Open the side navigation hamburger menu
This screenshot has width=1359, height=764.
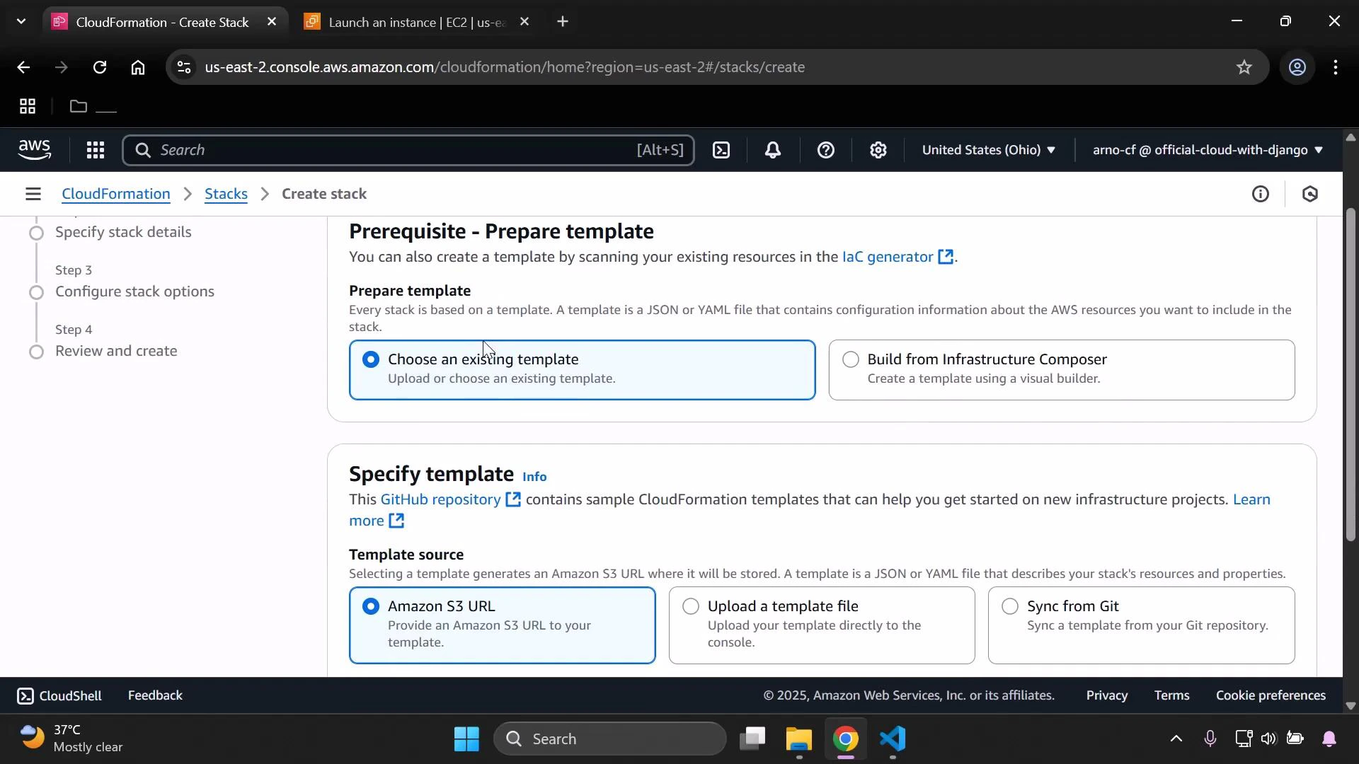pos(33,193)
